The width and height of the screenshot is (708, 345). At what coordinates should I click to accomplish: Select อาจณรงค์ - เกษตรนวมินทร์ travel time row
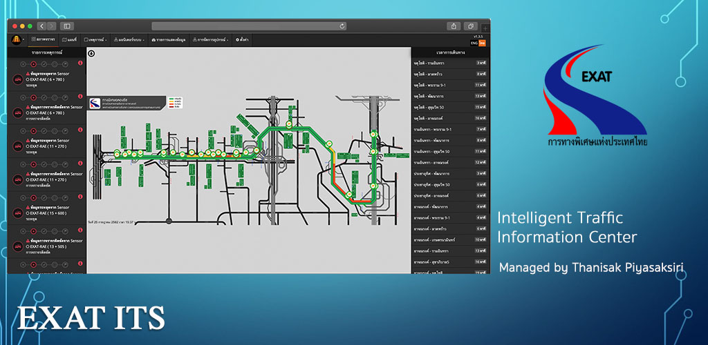tap(450, 240)
